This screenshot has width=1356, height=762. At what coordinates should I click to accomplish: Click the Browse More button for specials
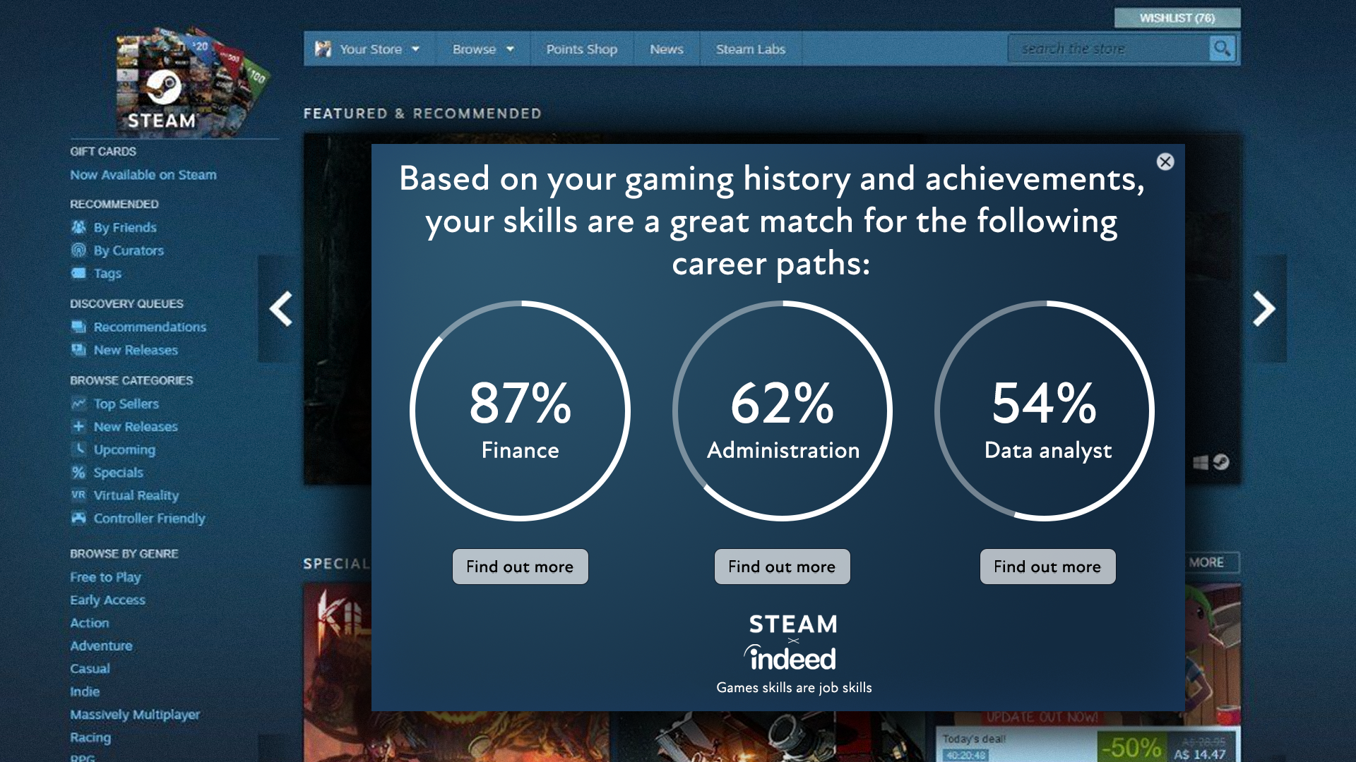(1211, 562)
